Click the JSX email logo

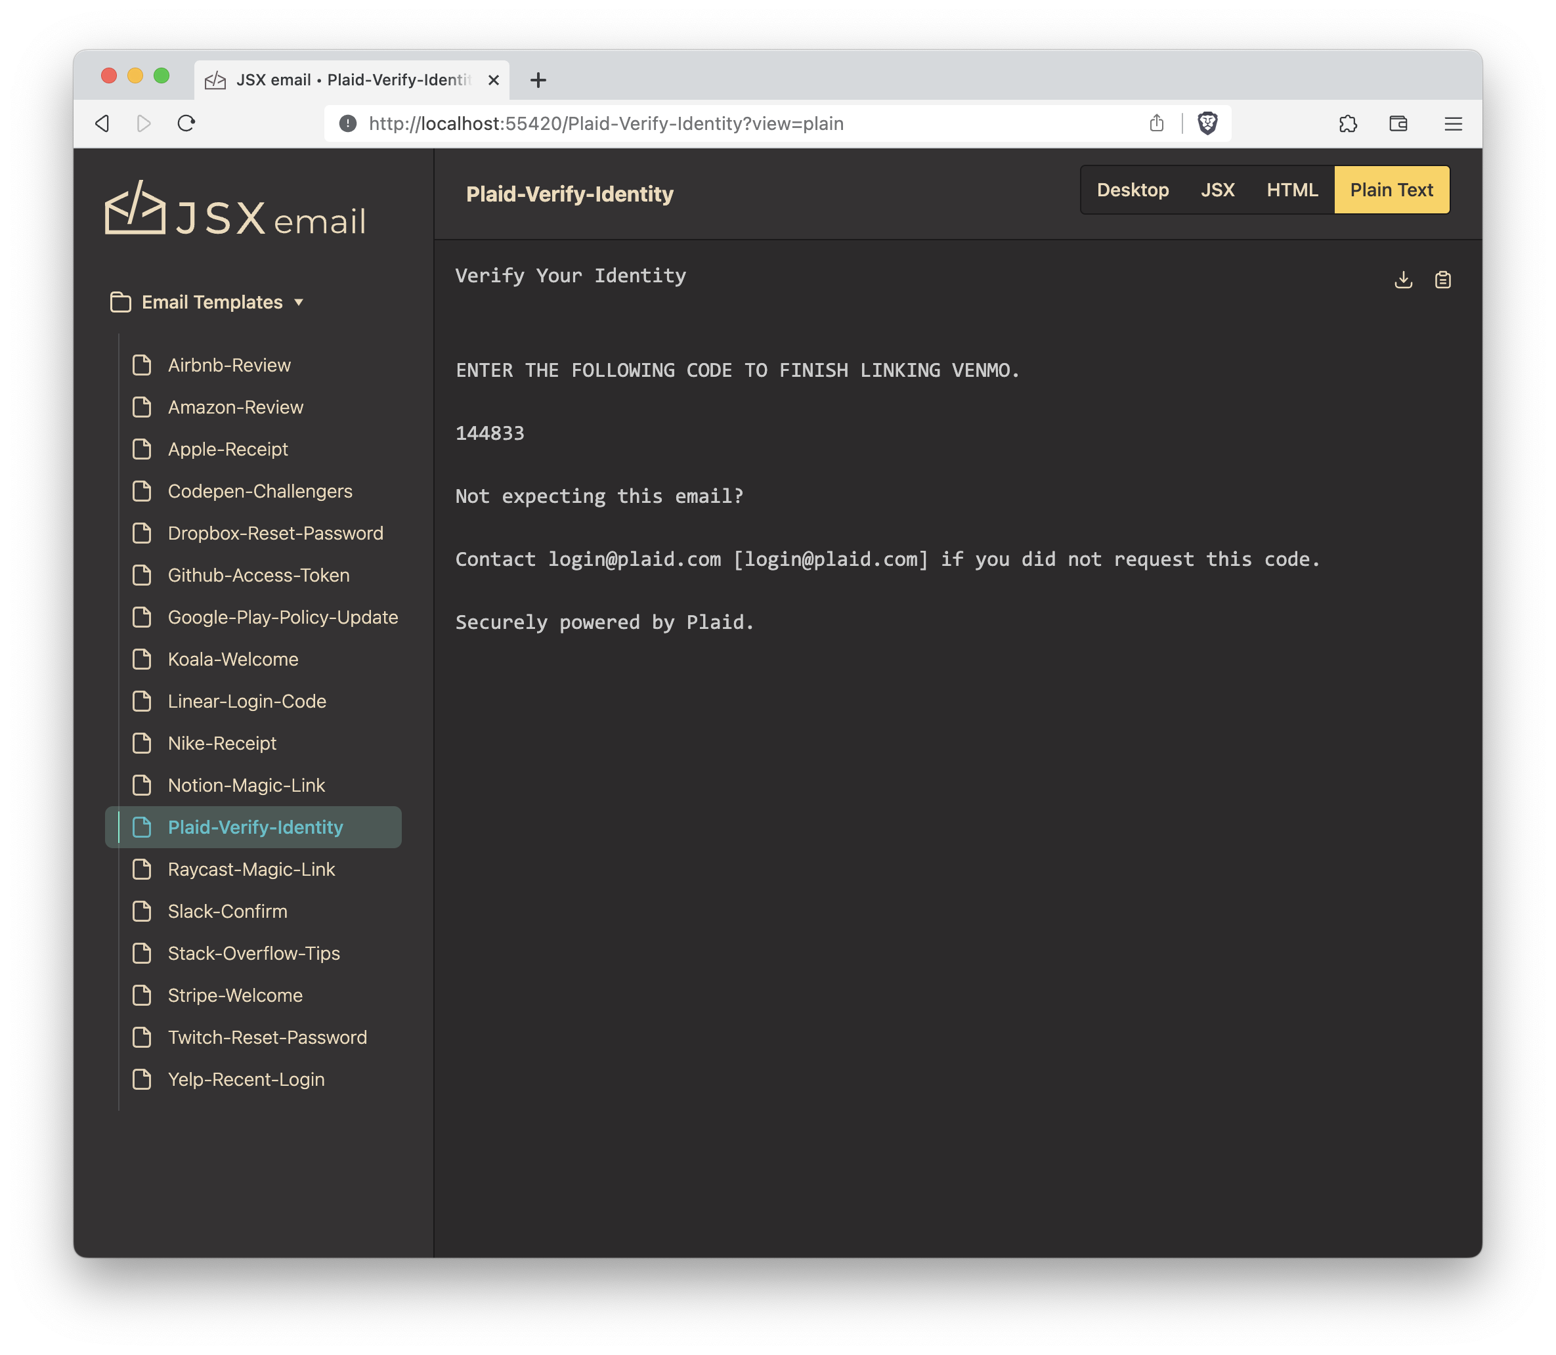(x=235, y=209)
